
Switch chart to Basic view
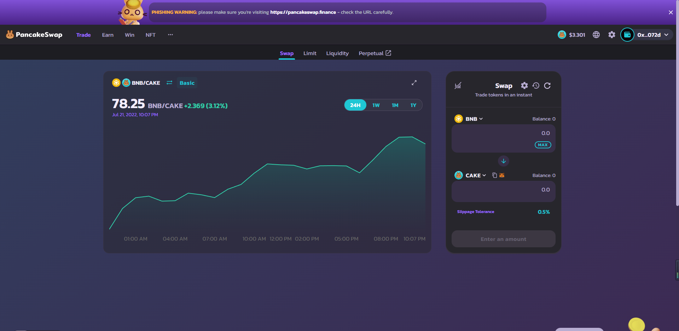click(187, 83)
